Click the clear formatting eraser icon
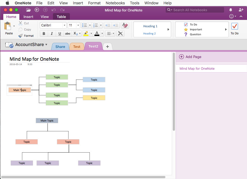Screen dimensions: 247x179 (125, 25)
